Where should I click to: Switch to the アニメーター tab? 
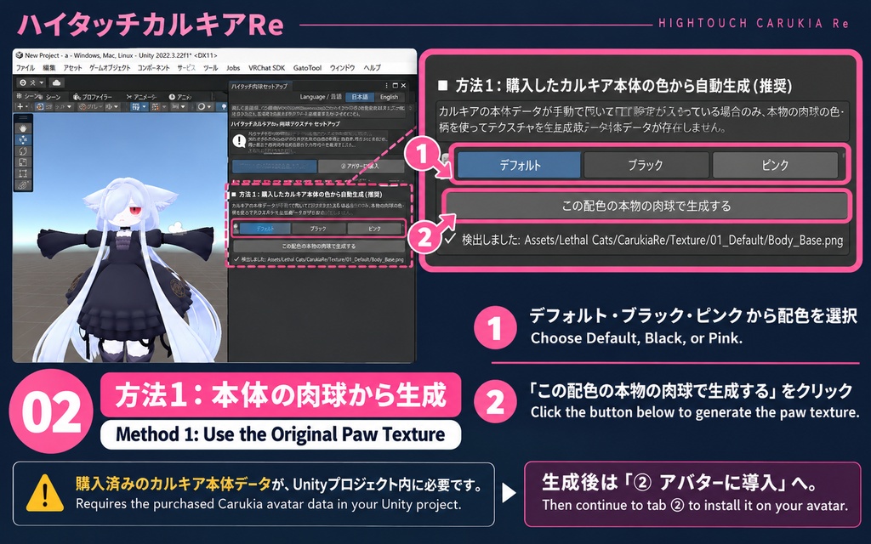(x=142, y=97)
